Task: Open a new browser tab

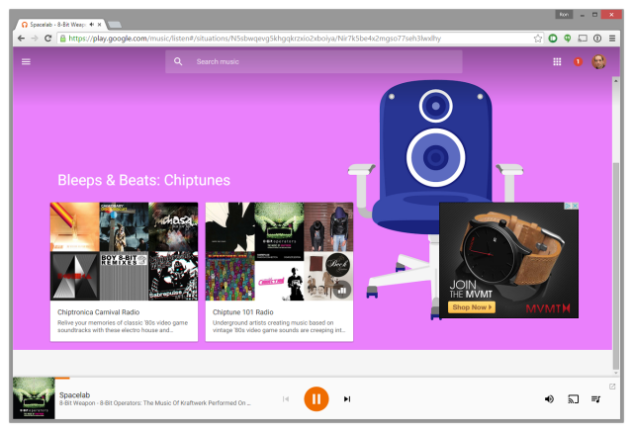Action: click(x=115, y=25)
